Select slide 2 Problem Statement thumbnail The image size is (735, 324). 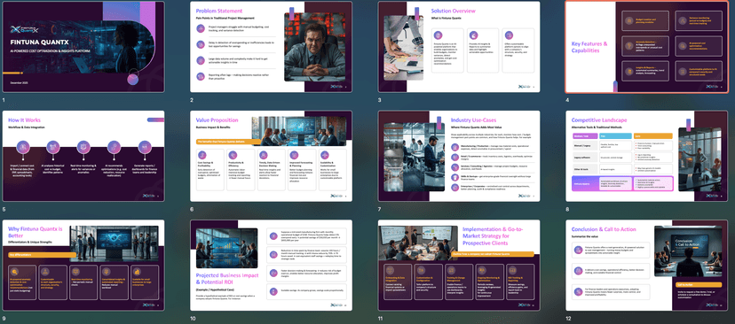271,47
